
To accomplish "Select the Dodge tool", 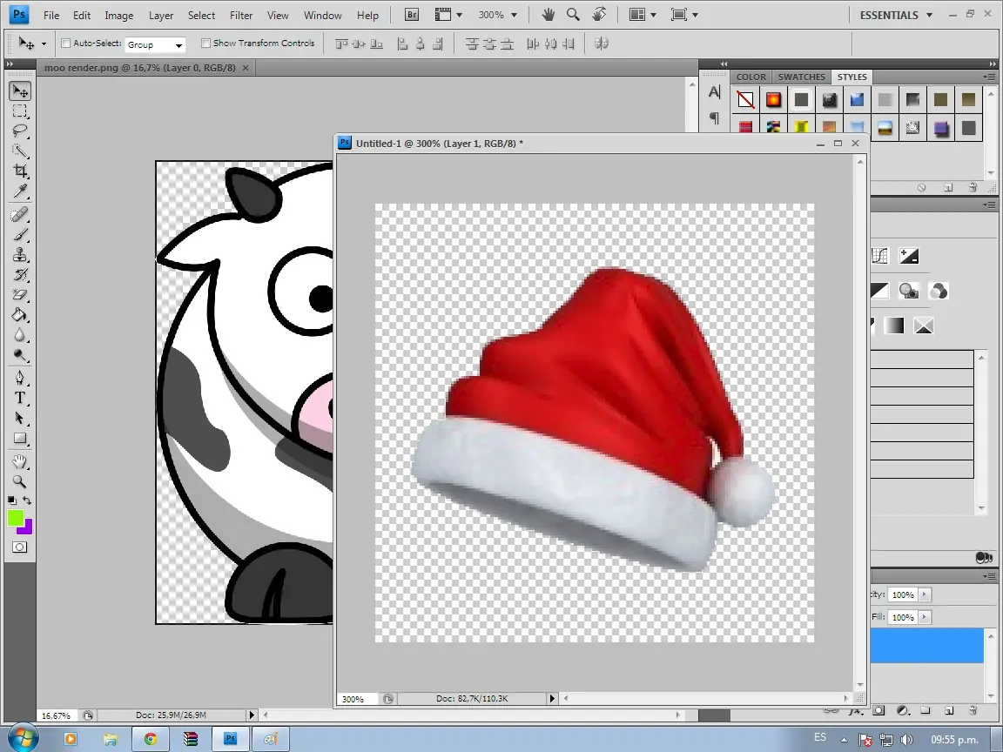I will pos(20,355).
